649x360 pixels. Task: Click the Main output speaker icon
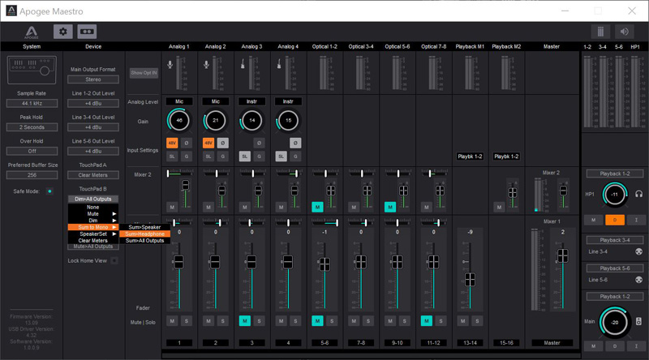pyautogui.click(x=639, y=322)
